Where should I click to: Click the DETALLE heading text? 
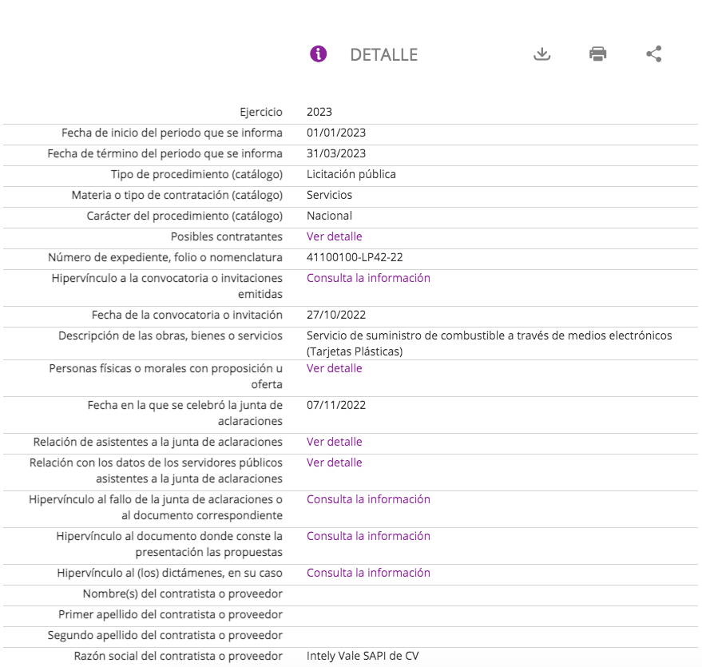click(x=383, y=54)
